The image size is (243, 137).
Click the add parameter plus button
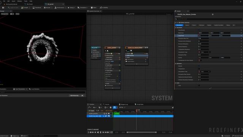tap(82, 96)
